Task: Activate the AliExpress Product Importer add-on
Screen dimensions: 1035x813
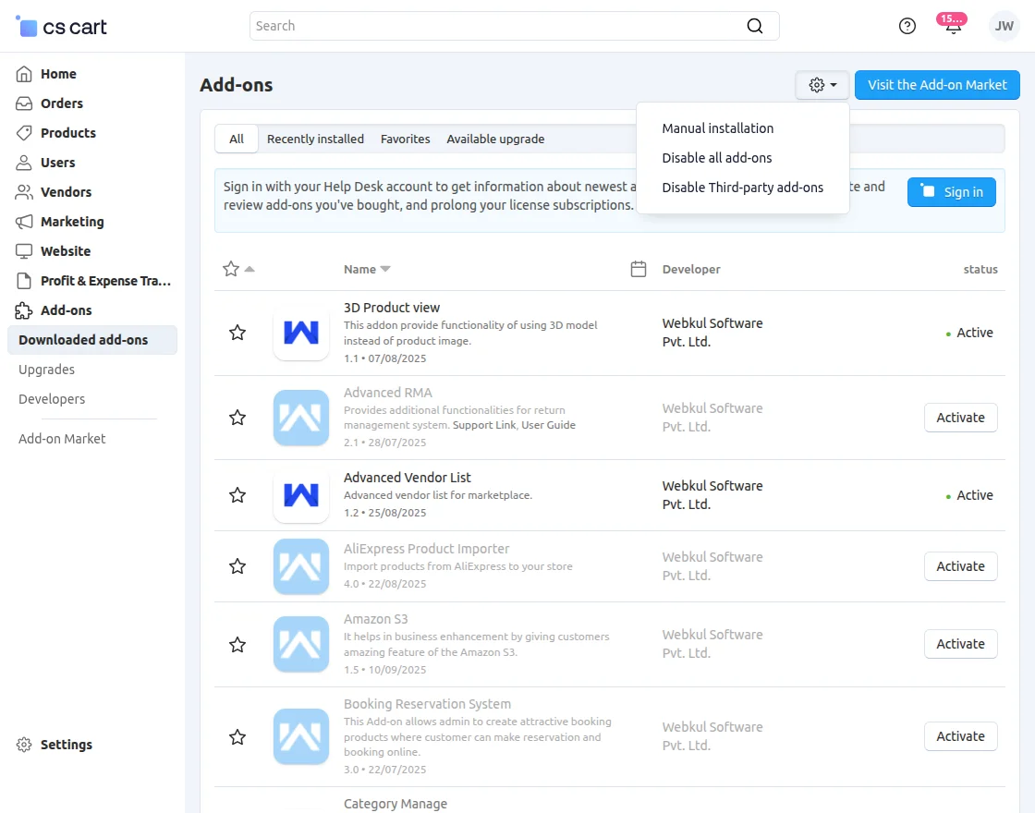Action: click(x=960, y=566)
